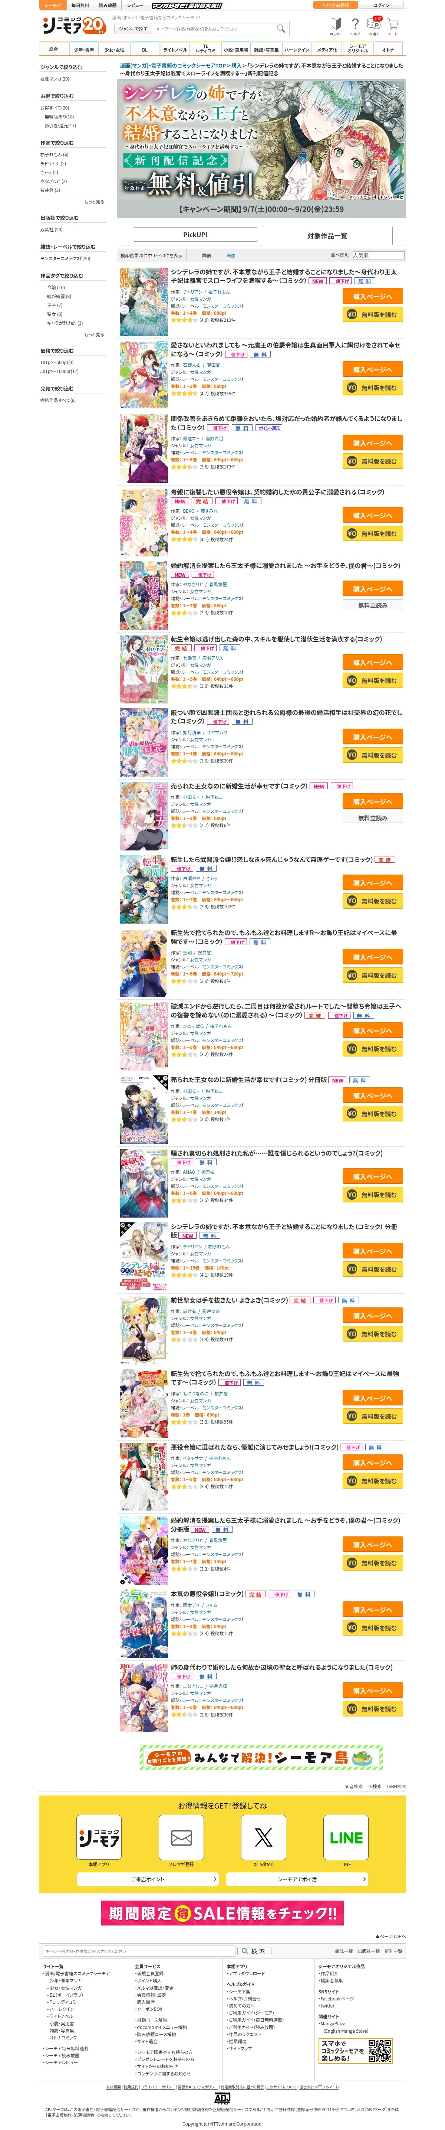The height and width of the screenshot is (2130, 445).
Task: Switch display to 画像 view
Action: coord(230,255)
